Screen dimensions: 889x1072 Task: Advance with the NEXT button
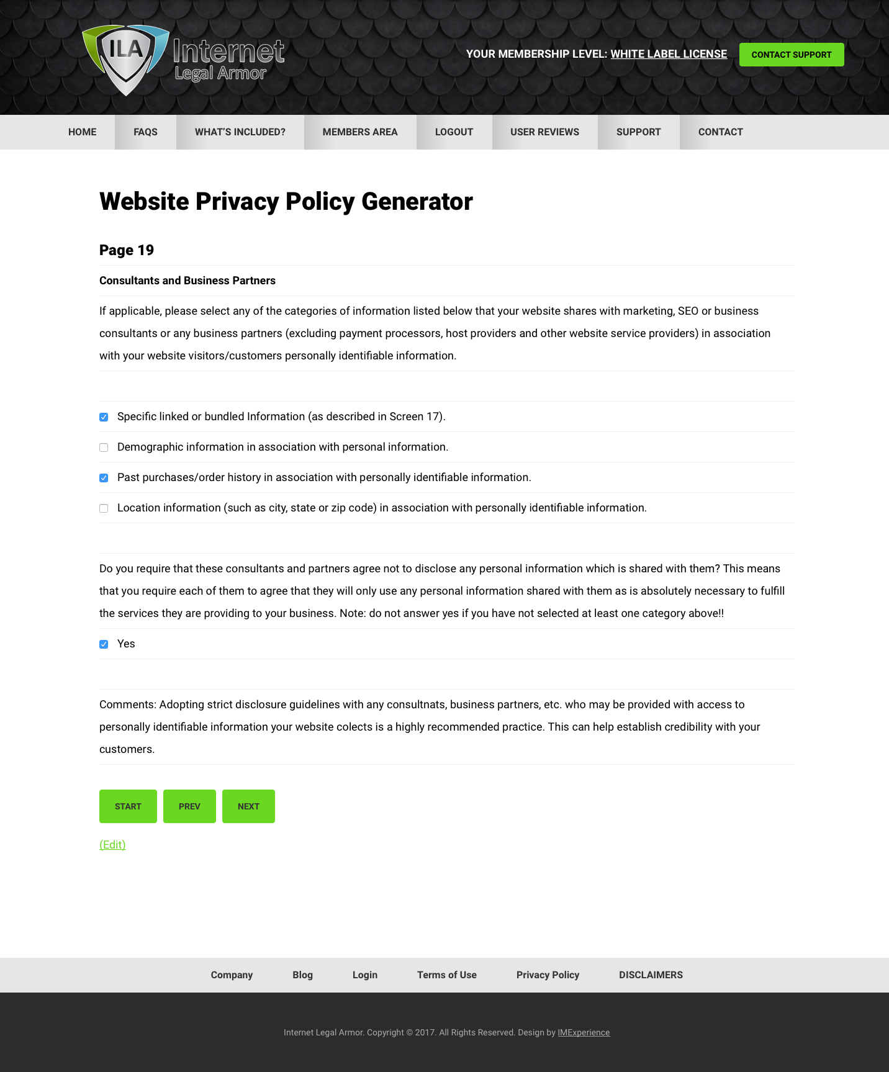pos(248,806)
